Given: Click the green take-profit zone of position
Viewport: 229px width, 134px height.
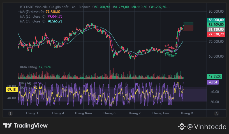Looking at the screenshot, I should (188, 24).
